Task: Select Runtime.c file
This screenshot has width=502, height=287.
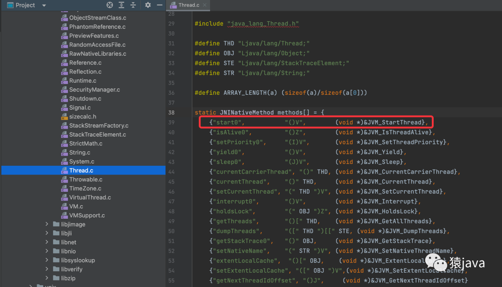Action: tap(83, 81)
